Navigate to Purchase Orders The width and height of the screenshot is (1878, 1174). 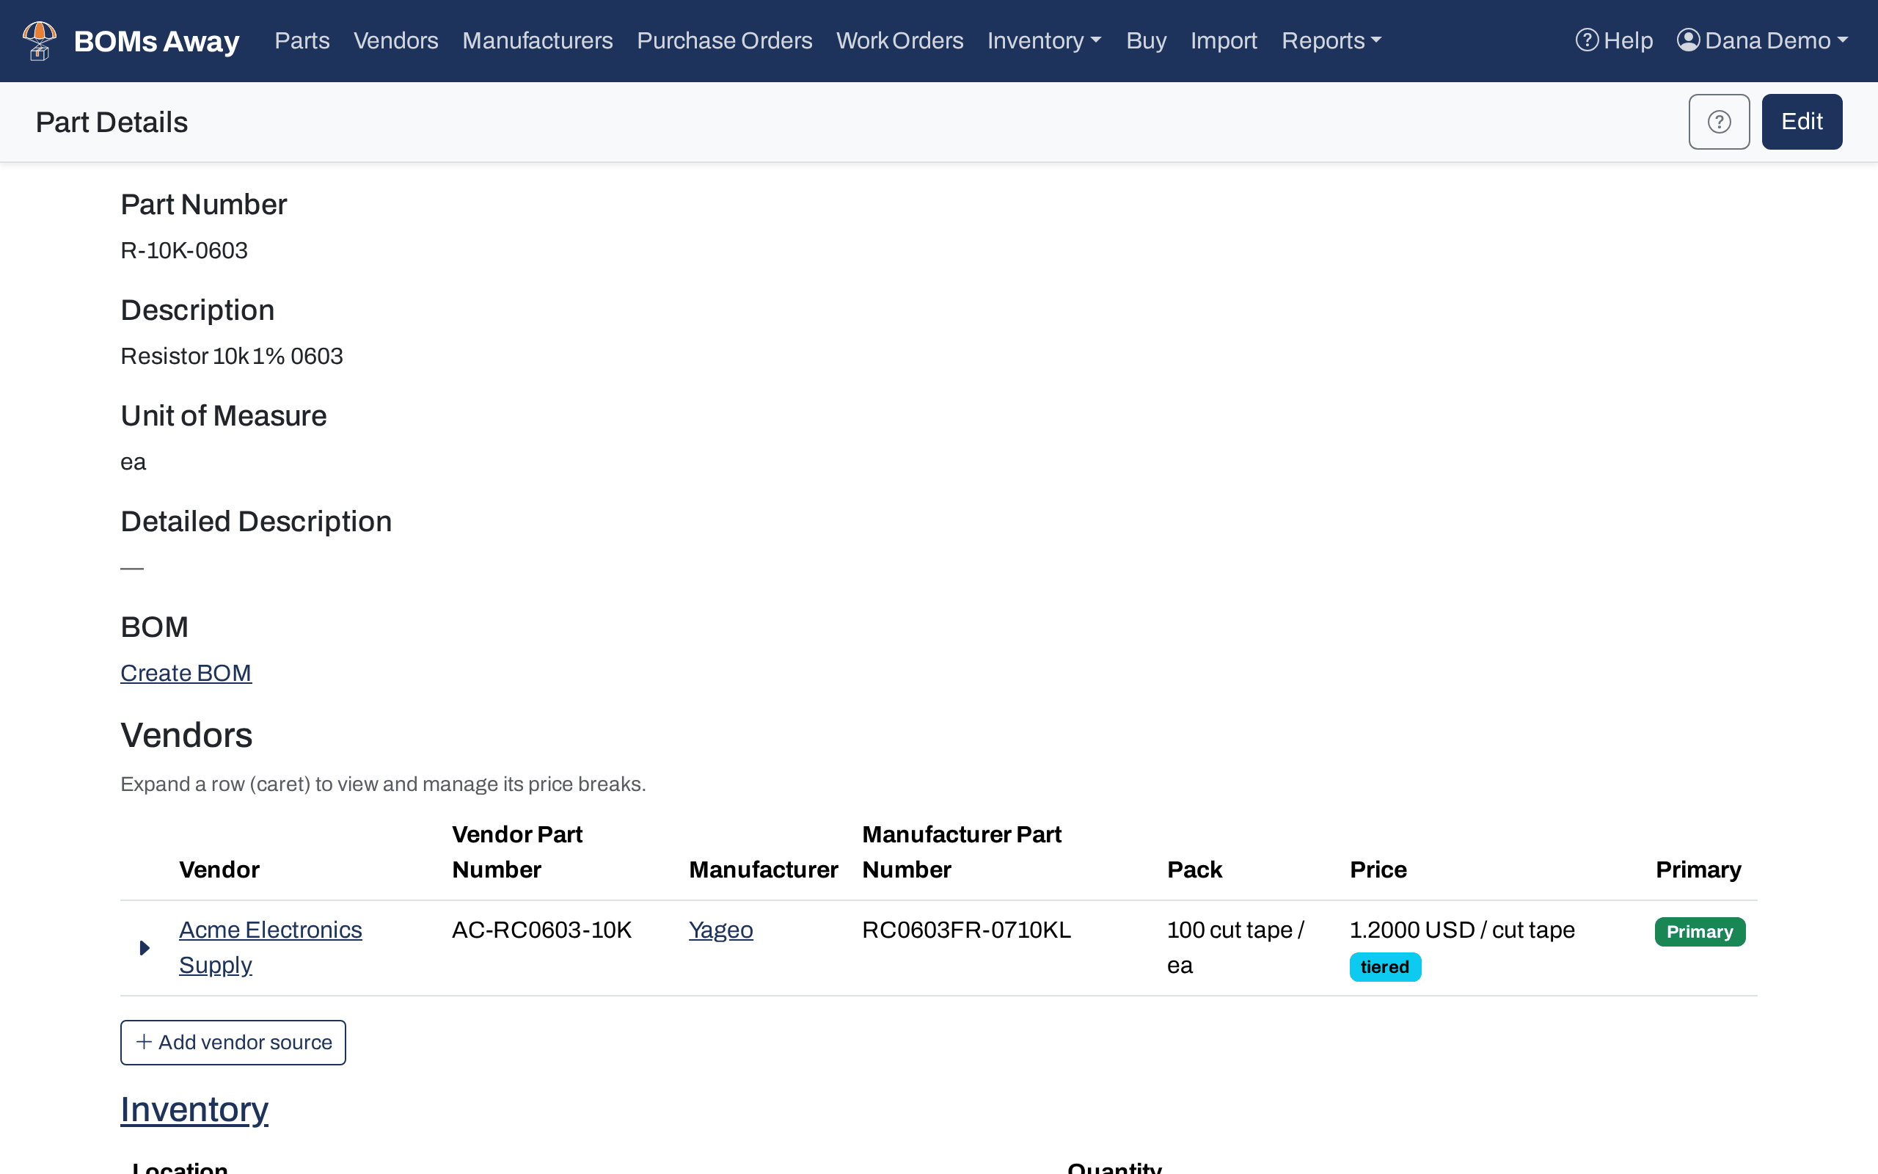pos(724,40)
